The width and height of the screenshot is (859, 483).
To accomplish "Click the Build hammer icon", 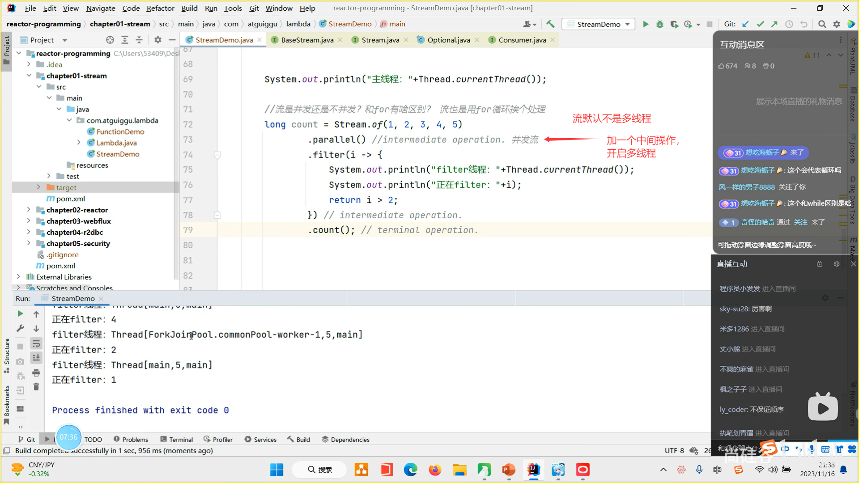I will 550,24.
